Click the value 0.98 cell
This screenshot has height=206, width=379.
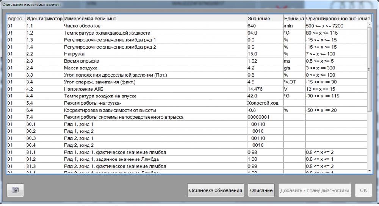tap(265, 152)
